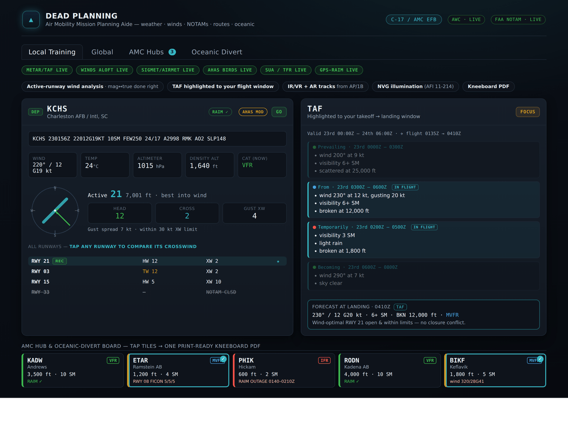568x434 pixels.
Task: Click the TW 12 tailwind value
Action: tap(150, 272)
